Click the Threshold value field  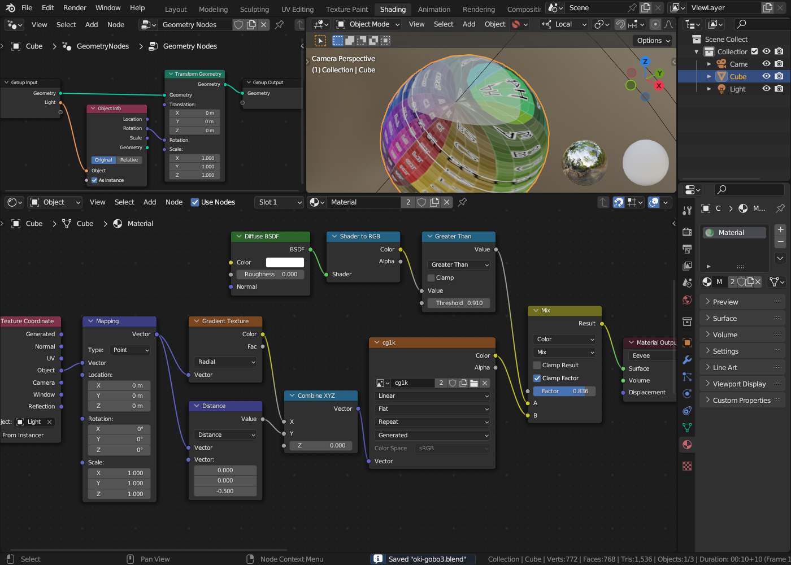[459, 303]
